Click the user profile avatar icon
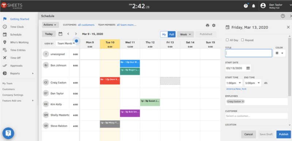This screenshot has width=292, height=141. point(263,6)
